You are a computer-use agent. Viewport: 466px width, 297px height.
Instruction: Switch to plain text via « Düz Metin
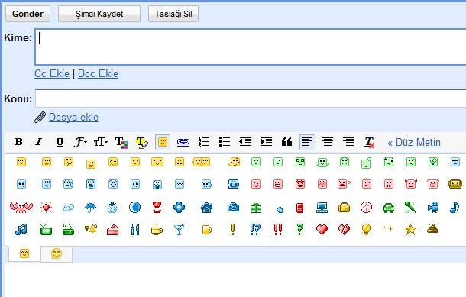coord(414,142)
